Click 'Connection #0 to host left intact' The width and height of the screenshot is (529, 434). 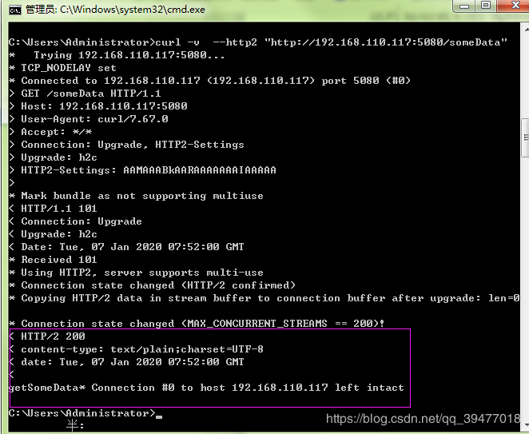click(x=241, y=388)
